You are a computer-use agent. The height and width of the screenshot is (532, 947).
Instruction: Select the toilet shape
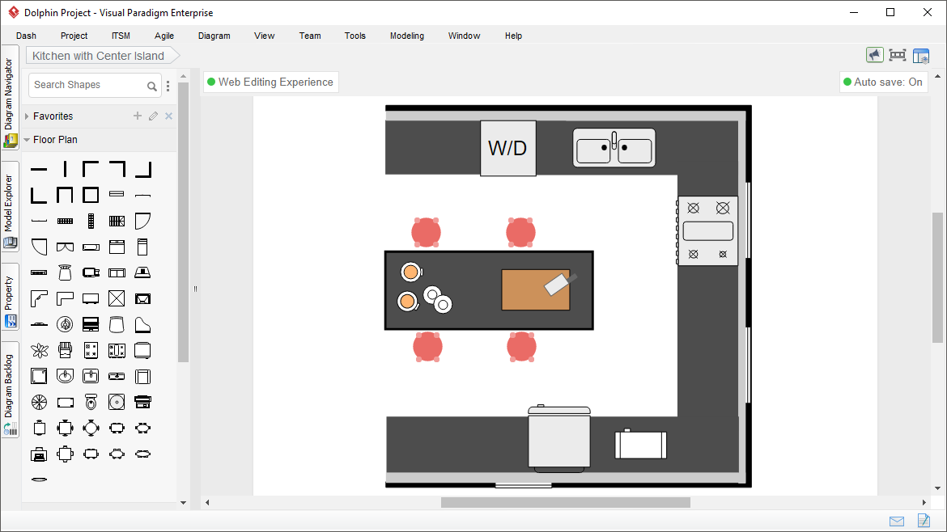91,403
